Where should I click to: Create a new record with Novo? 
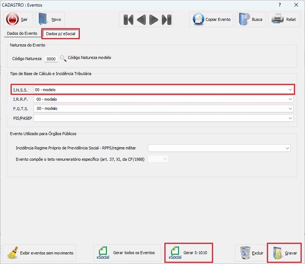[x=50, y=19]
